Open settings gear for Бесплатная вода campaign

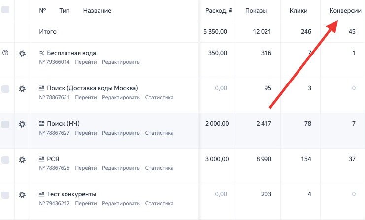coord(22,54)
